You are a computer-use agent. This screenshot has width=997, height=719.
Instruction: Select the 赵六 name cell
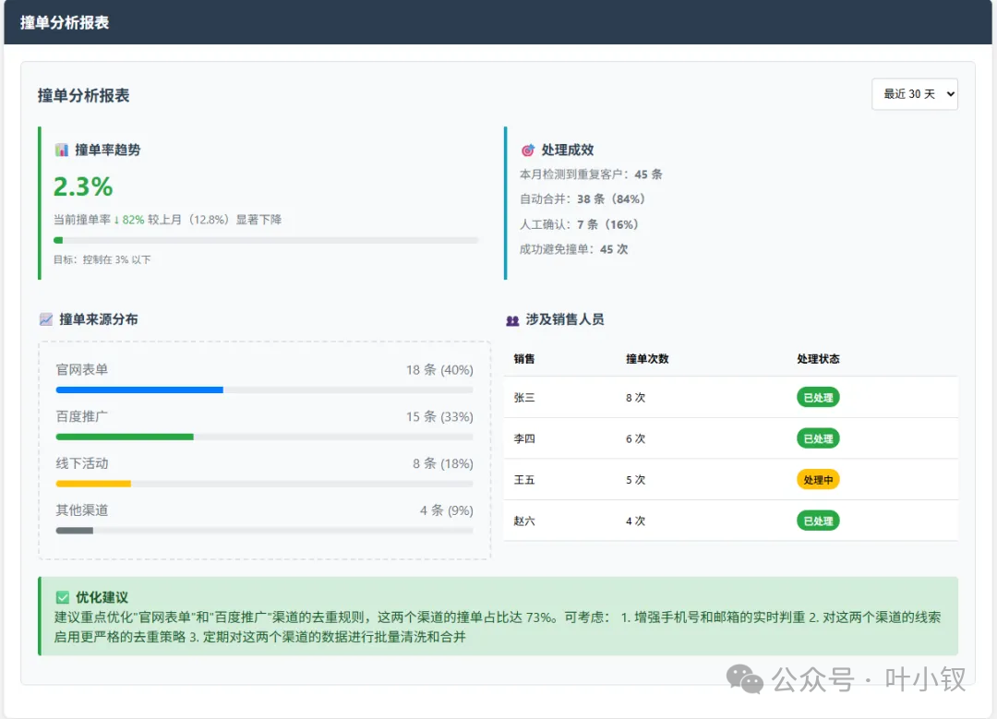pos(524,521)
